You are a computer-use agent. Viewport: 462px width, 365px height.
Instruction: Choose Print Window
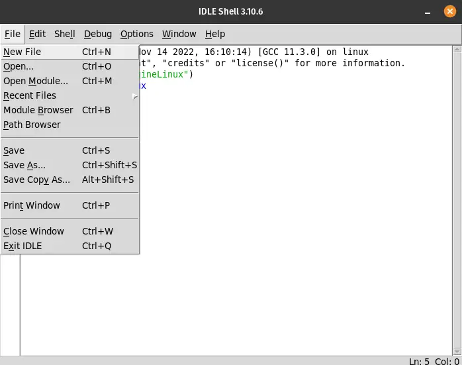[70, 205]
